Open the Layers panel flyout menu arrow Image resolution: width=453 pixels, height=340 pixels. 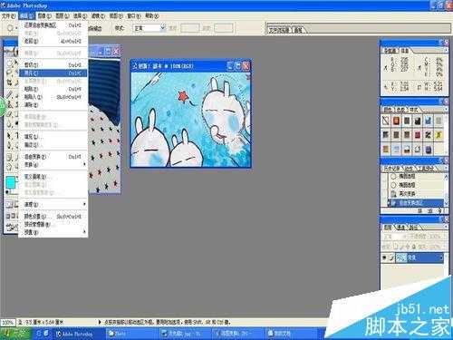(x=446, y=227)
